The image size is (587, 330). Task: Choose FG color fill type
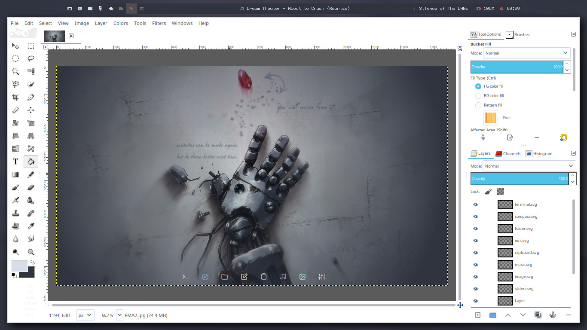(x=478, y=86)
